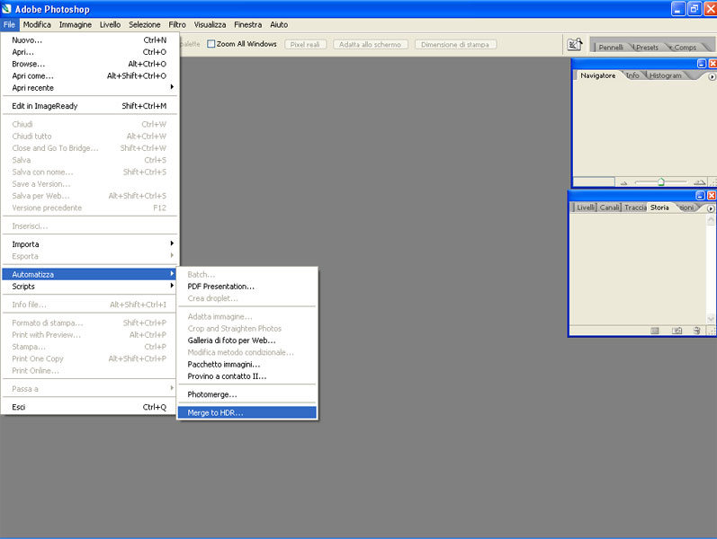Select Galleria di foto per Web...
Screen dimensions: 717x539
246,340
